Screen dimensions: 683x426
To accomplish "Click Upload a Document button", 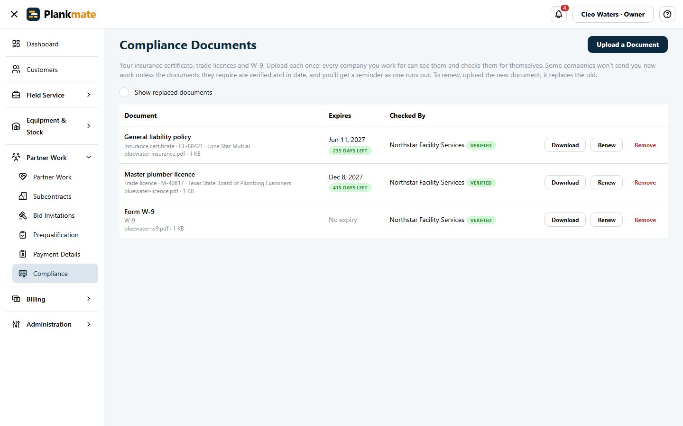I will [x=628, y=44].
